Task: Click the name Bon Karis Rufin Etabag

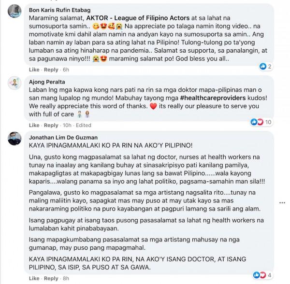Action: coord(60,10)
